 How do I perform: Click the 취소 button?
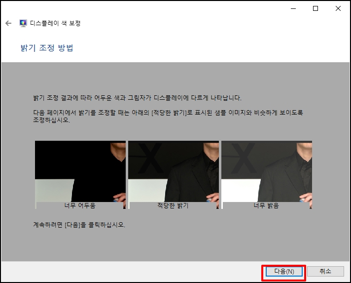[x=325, y=272]
